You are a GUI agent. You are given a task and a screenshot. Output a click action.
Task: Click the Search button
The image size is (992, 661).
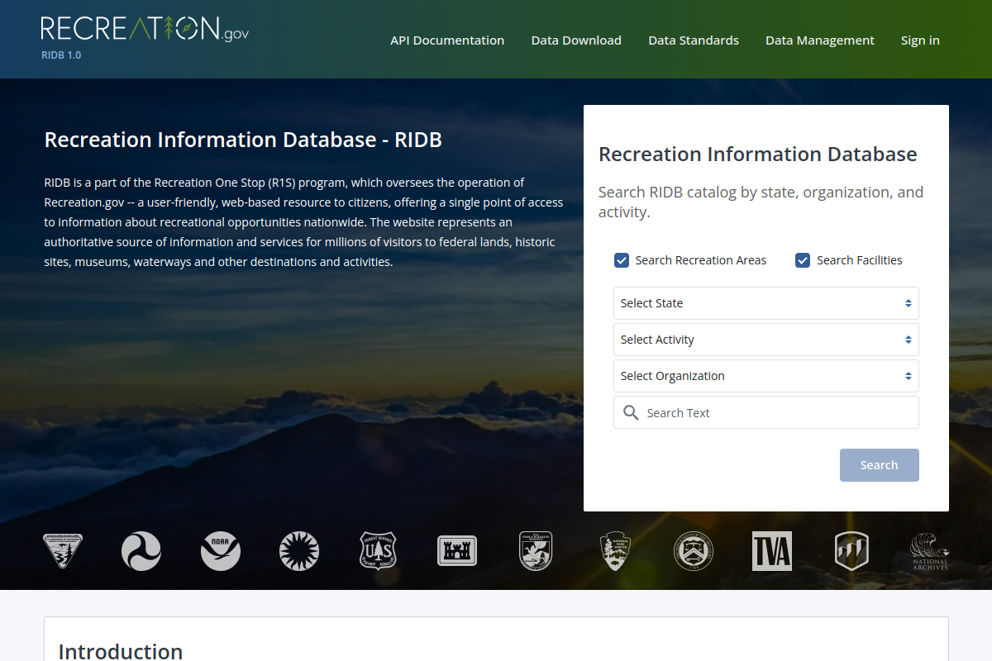pos(880,465)
